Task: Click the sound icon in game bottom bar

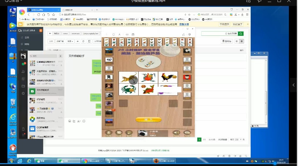Action: point(177,132)
